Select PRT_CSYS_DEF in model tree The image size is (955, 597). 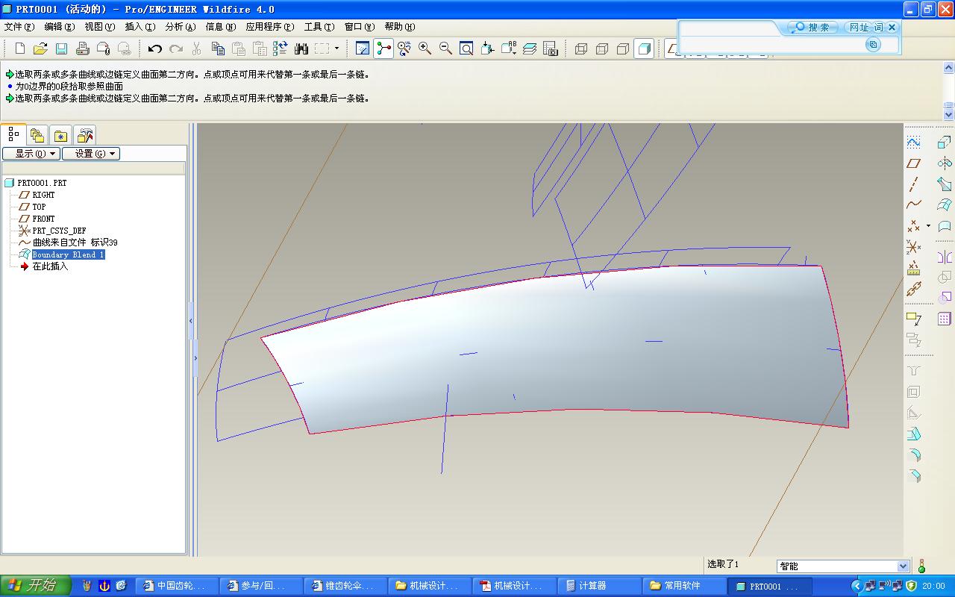coord(59,231)
